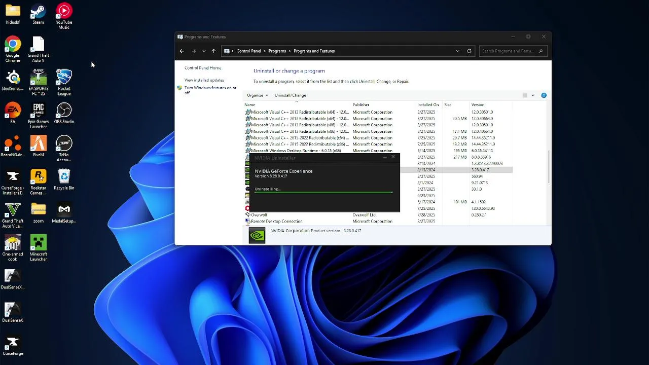Select the zoom folder icon

pos(38,213)
